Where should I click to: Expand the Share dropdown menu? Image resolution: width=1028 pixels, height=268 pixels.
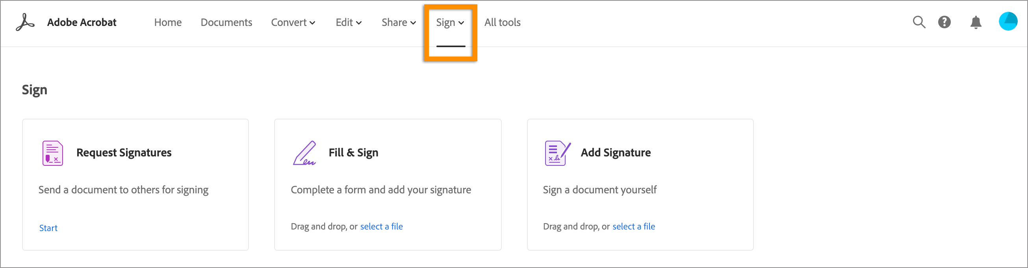[398, 23]
